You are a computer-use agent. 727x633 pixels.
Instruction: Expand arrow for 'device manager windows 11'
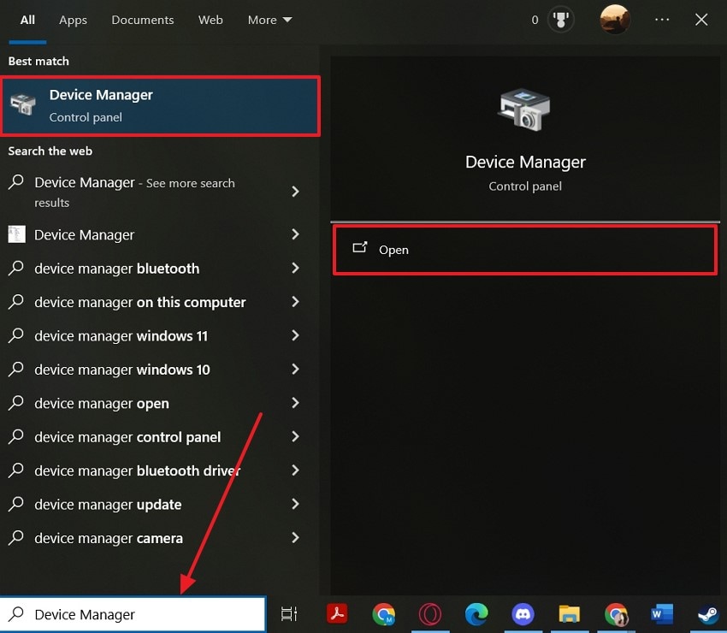[x=295, y=335]
